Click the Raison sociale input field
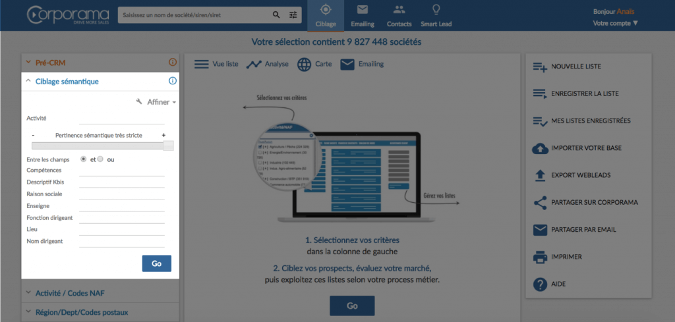Screen dimensions: 675x322 (x=122, y=194)
